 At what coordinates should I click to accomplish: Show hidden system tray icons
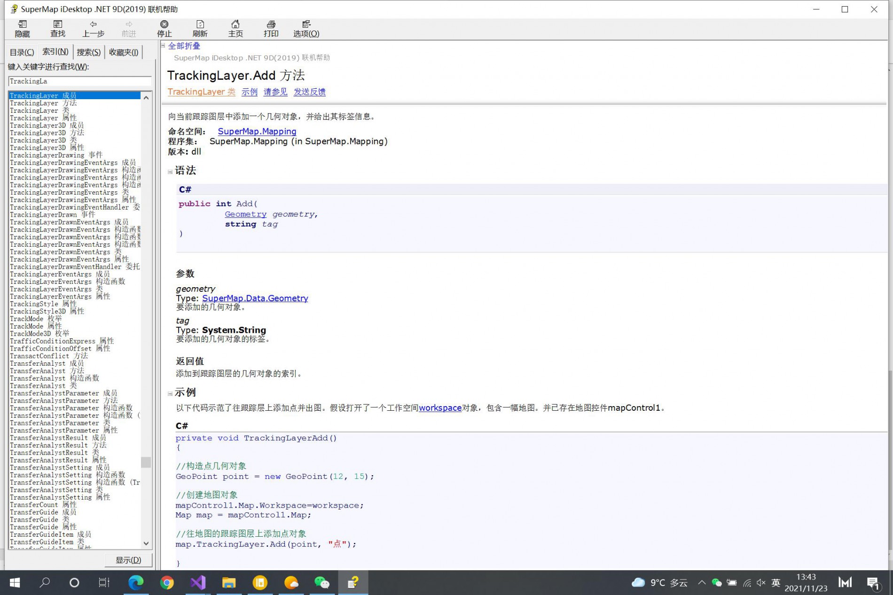tap(701, 583)
